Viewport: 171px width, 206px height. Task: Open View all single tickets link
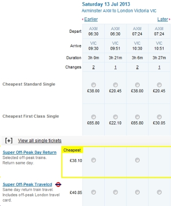tap(40, 140)
